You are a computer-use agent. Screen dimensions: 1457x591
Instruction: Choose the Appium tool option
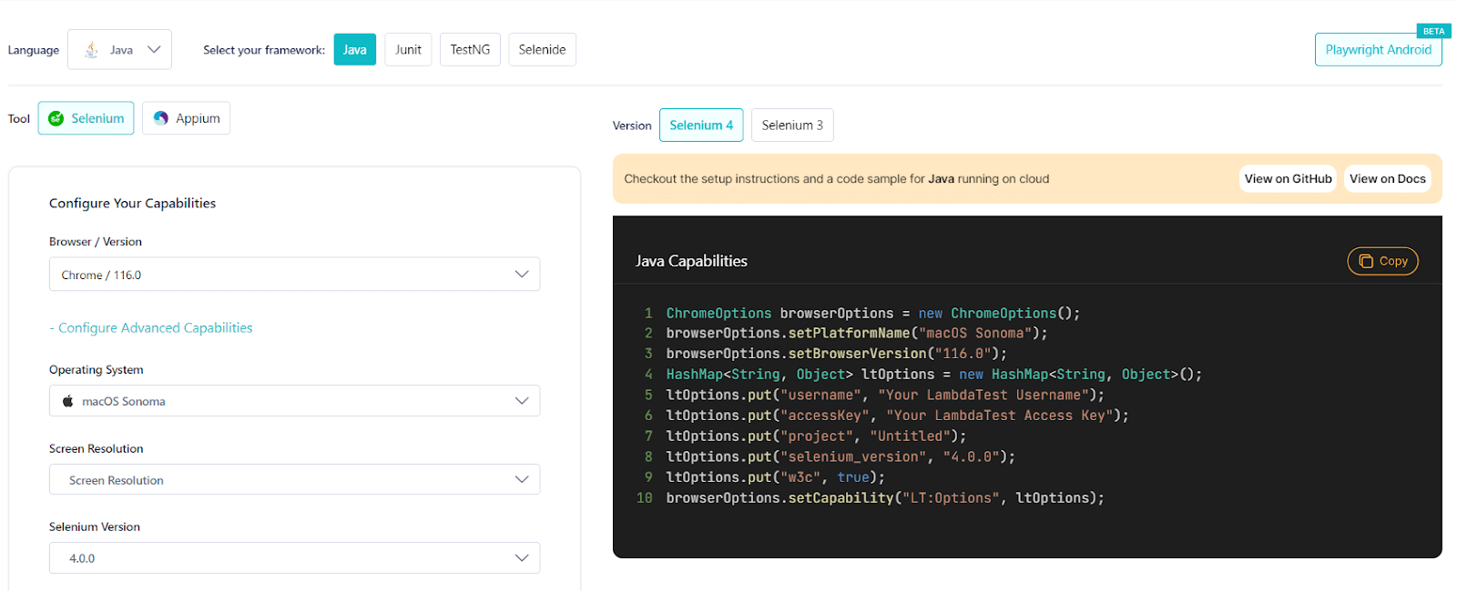[x=186, y=118]
